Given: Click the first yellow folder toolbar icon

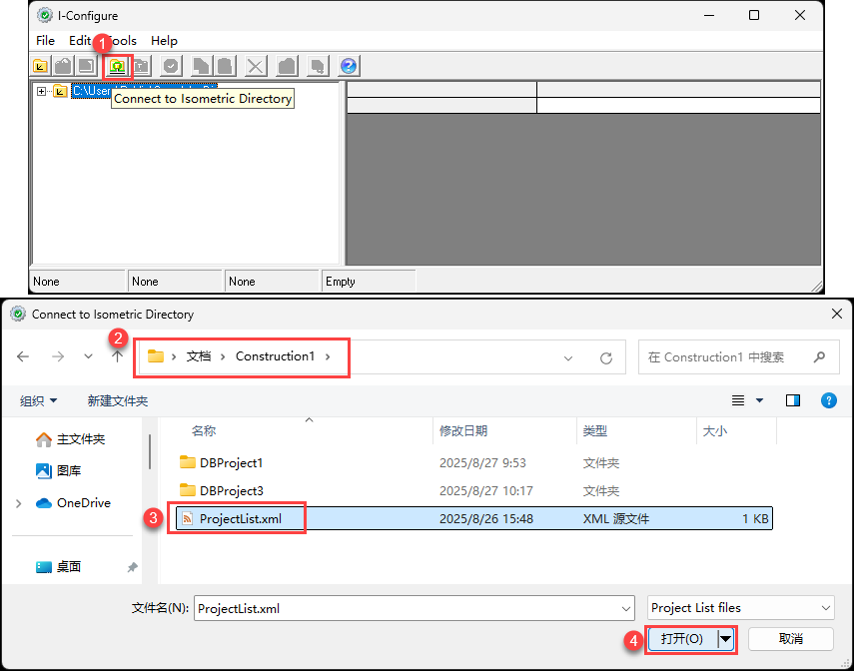Looking at the screenshot, I should 41,67.
